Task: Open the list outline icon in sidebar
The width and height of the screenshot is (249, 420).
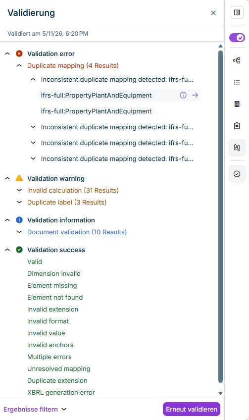Action: [237, 82]
